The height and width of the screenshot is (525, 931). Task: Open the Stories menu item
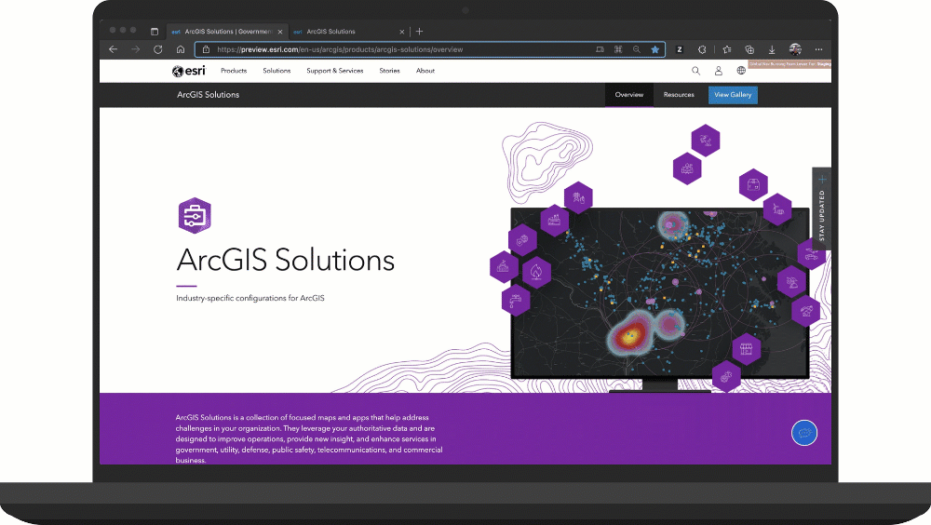389,71
